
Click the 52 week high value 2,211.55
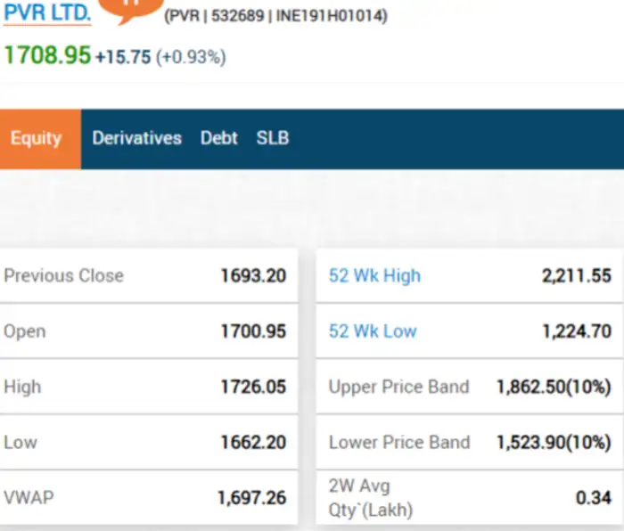[576, 275]
